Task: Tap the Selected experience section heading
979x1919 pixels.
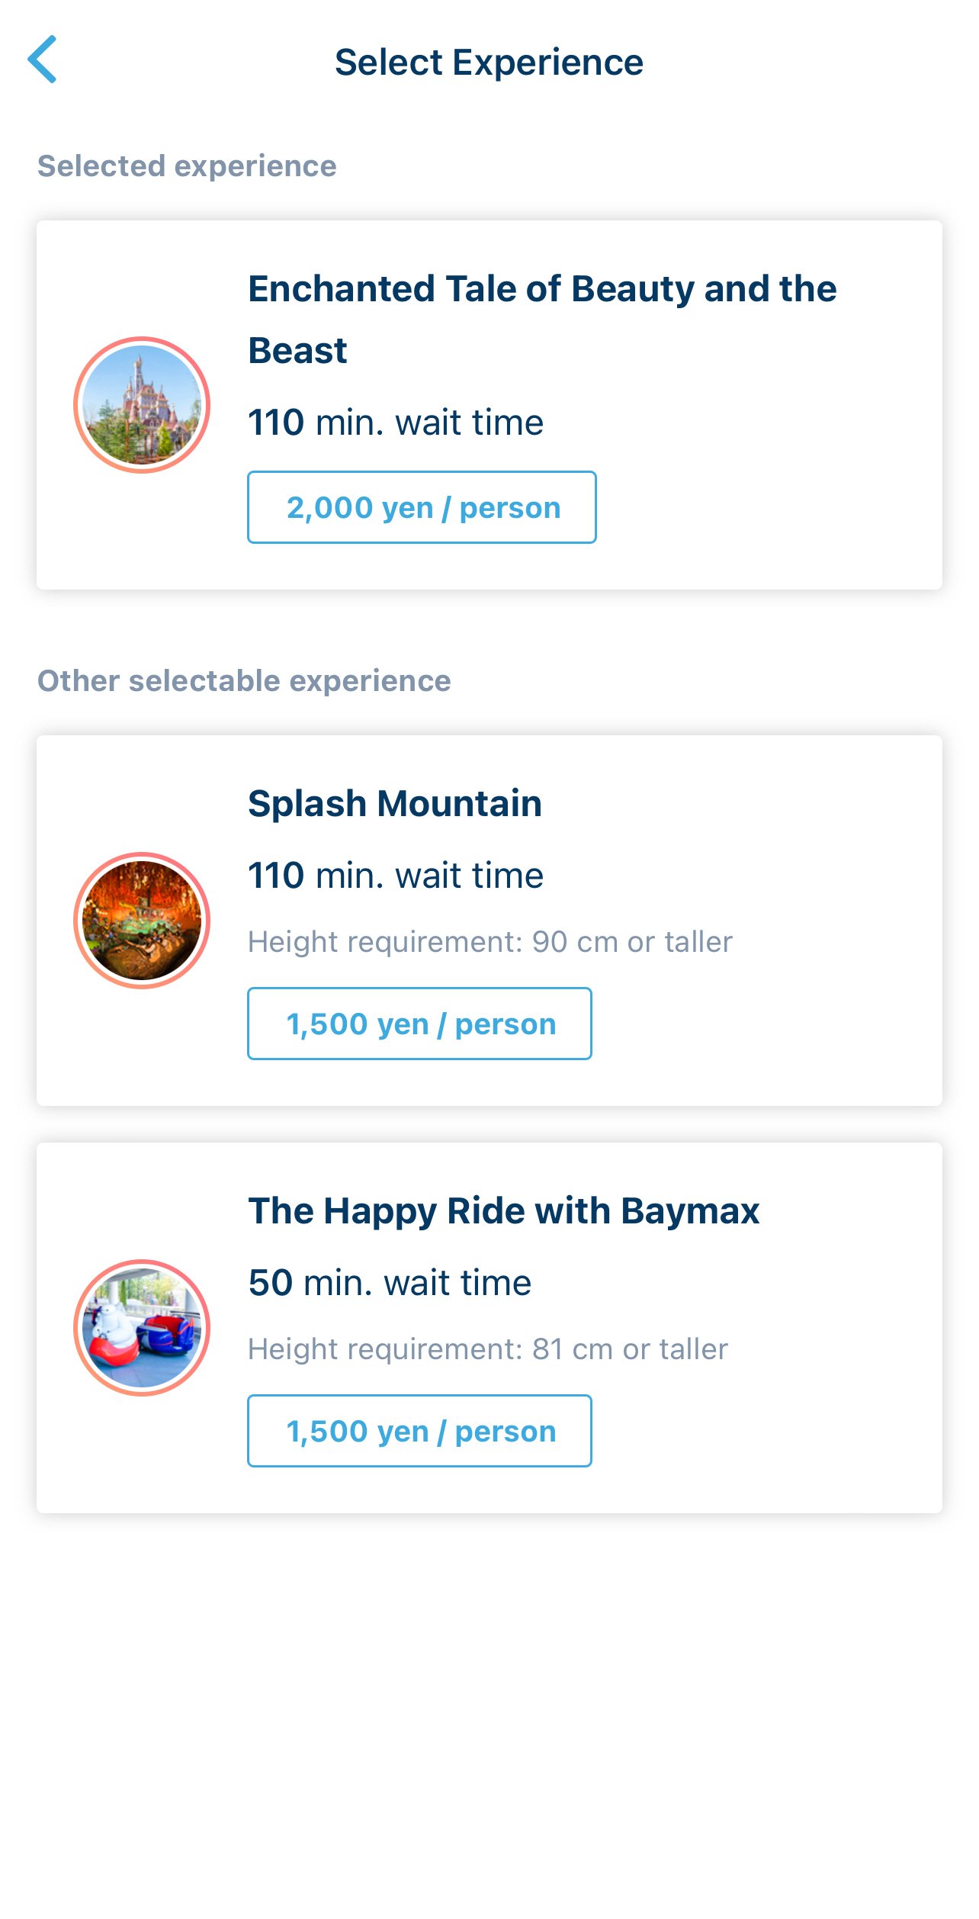Action: click(187, 166)
